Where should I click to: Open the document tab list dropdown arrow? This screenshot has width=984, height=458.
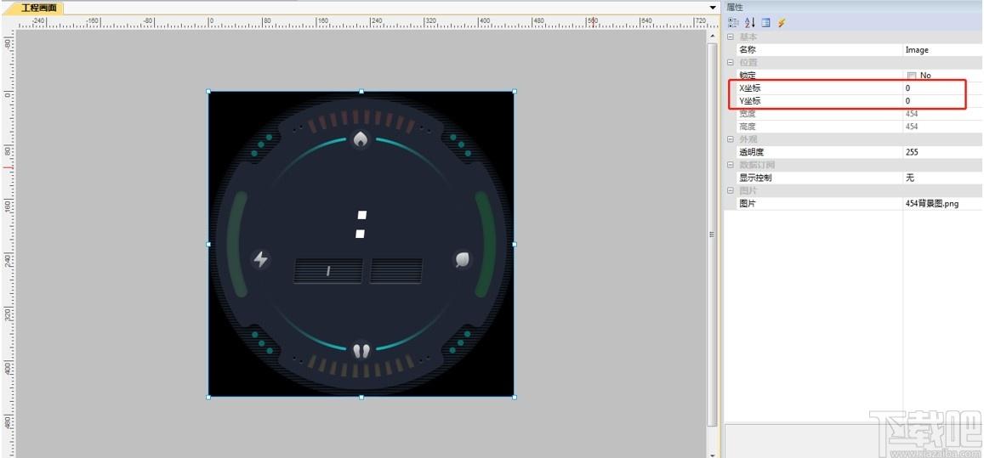coord(713,8)
